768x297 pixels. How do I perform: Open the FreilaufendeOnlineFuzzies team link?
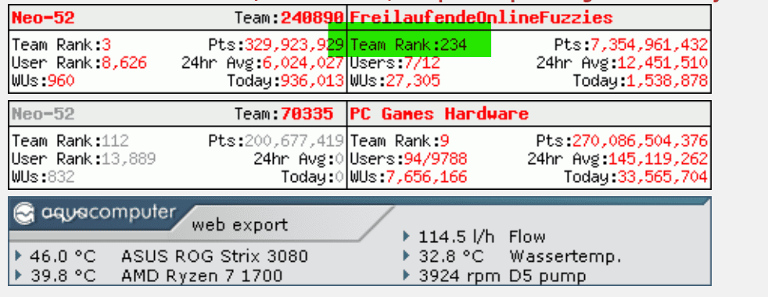pos(482,18)
